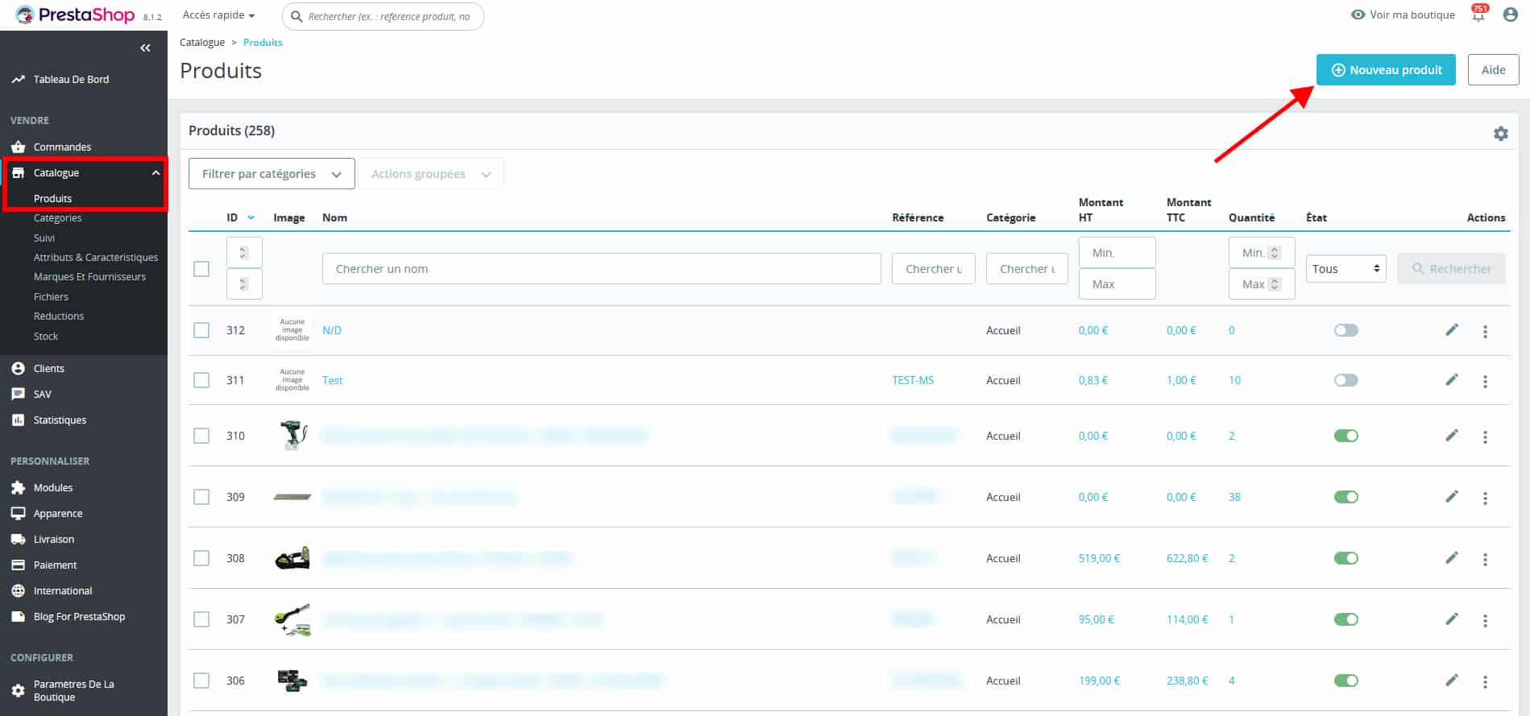1530x716 pixels.
Task: Open Stock submenu under Catalogue
Action: 46,336
